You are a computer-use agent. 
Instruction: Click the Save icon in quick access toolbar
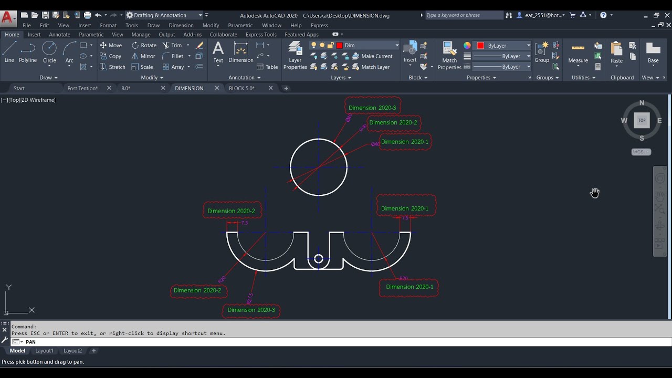pyautogui.click(x=45, y=15)
